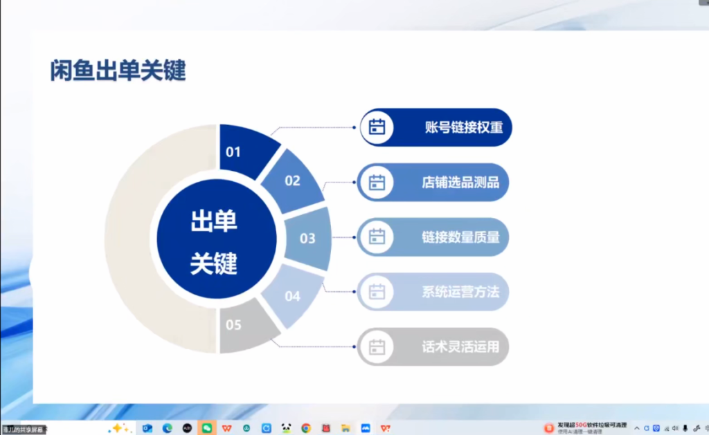Open the black round app icon in taskbar

187,428
